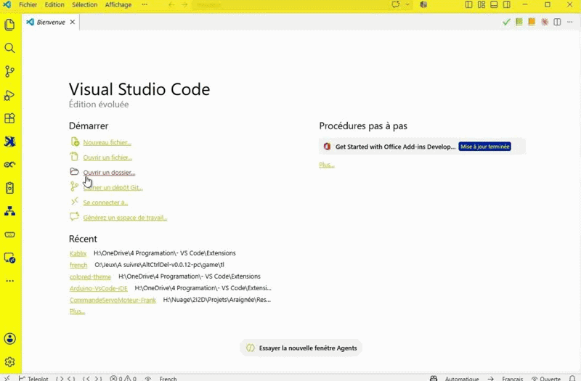
Task: Split the editor to the right
Action: 557,22
